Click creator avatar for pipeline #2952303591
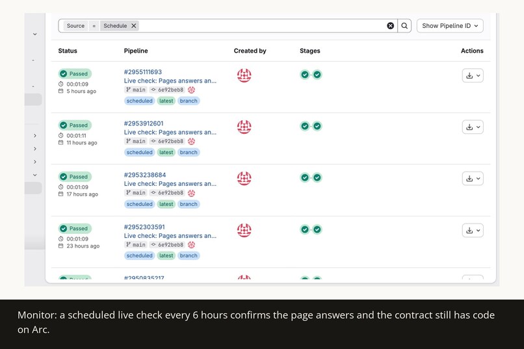 [244, 230]
